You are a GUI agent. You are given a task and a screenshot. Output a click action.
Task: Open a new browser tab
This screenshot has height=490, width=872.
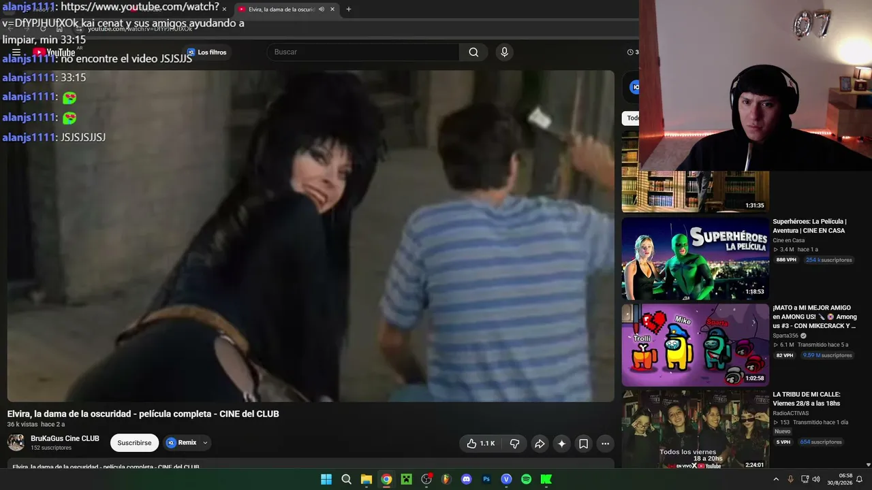349,10
